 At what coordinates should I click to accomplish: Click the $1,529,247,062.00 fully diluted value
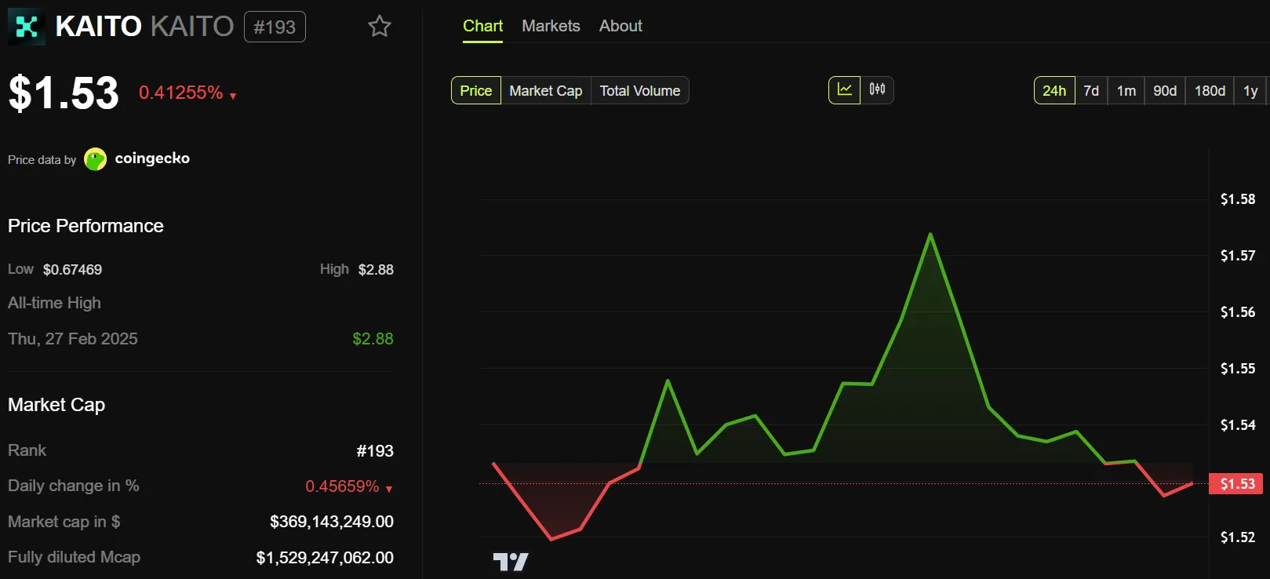(x=325, y=558)
